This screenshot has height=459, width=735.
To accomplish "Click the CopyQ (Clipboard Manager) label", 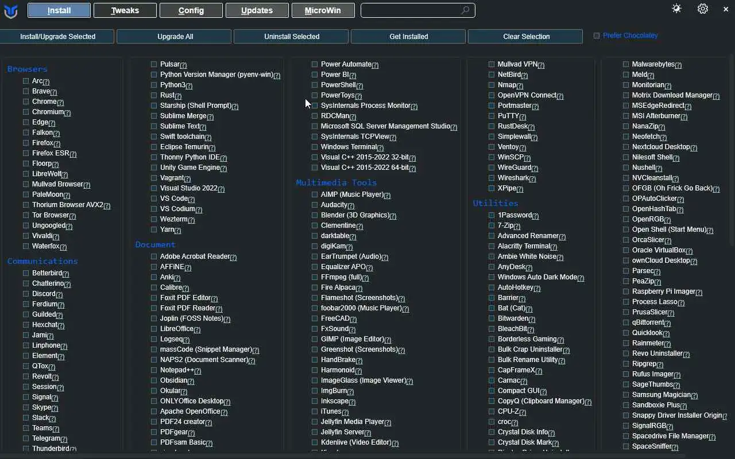I will [x=541, y=401].
